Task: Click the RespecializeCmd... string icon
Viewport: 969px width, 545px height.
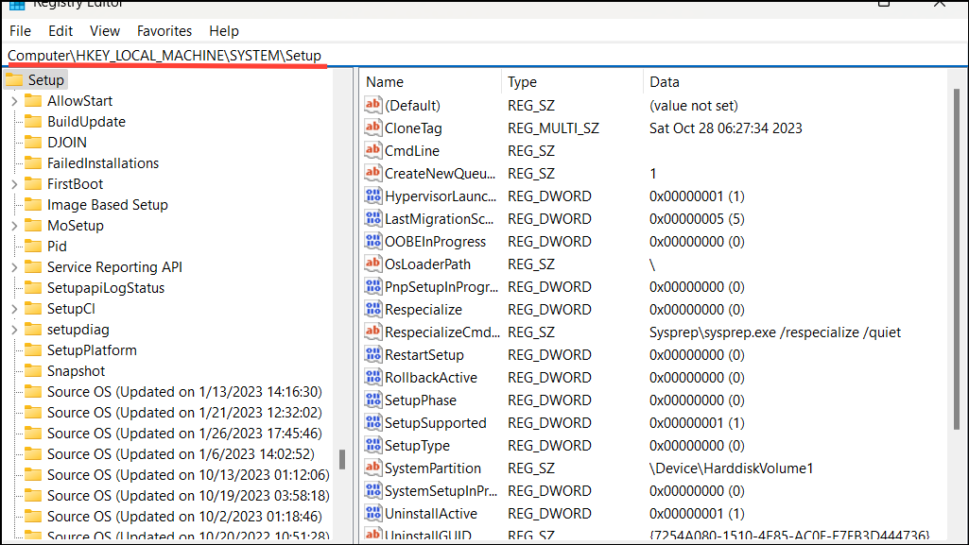Action: tap(372, 332)
